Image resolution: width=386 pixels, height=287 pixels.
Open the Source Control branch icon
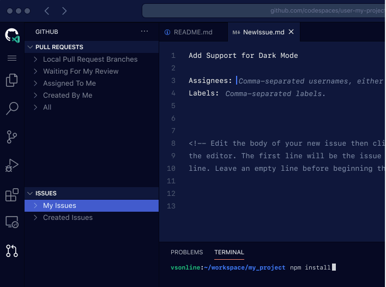click(12, 137)
